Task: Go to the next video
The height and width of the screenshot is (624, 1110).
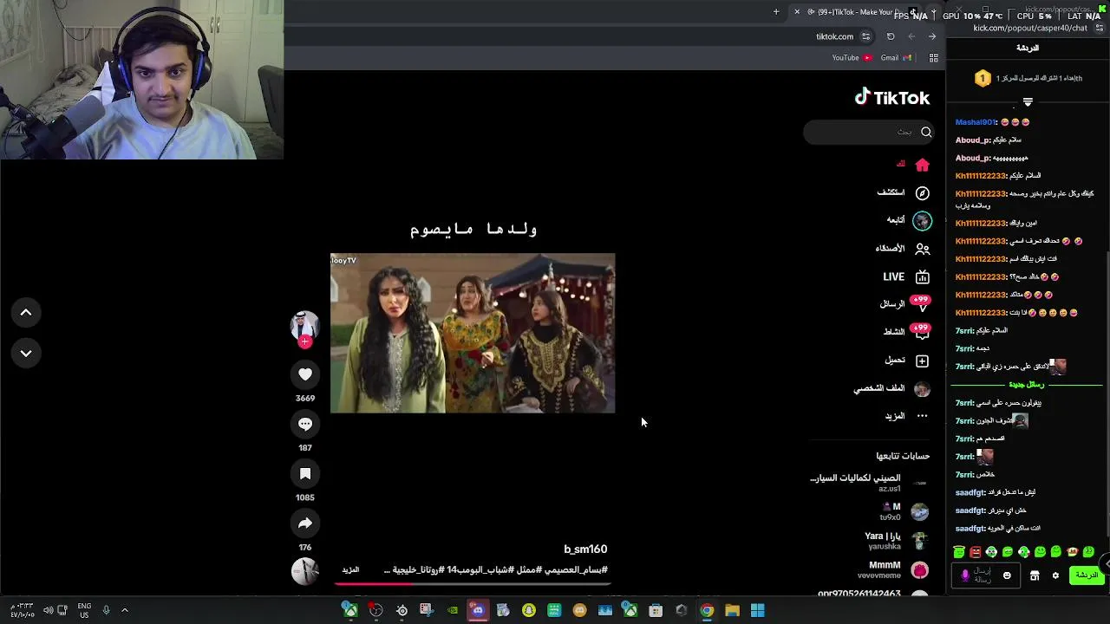Action: pos(26,353)
